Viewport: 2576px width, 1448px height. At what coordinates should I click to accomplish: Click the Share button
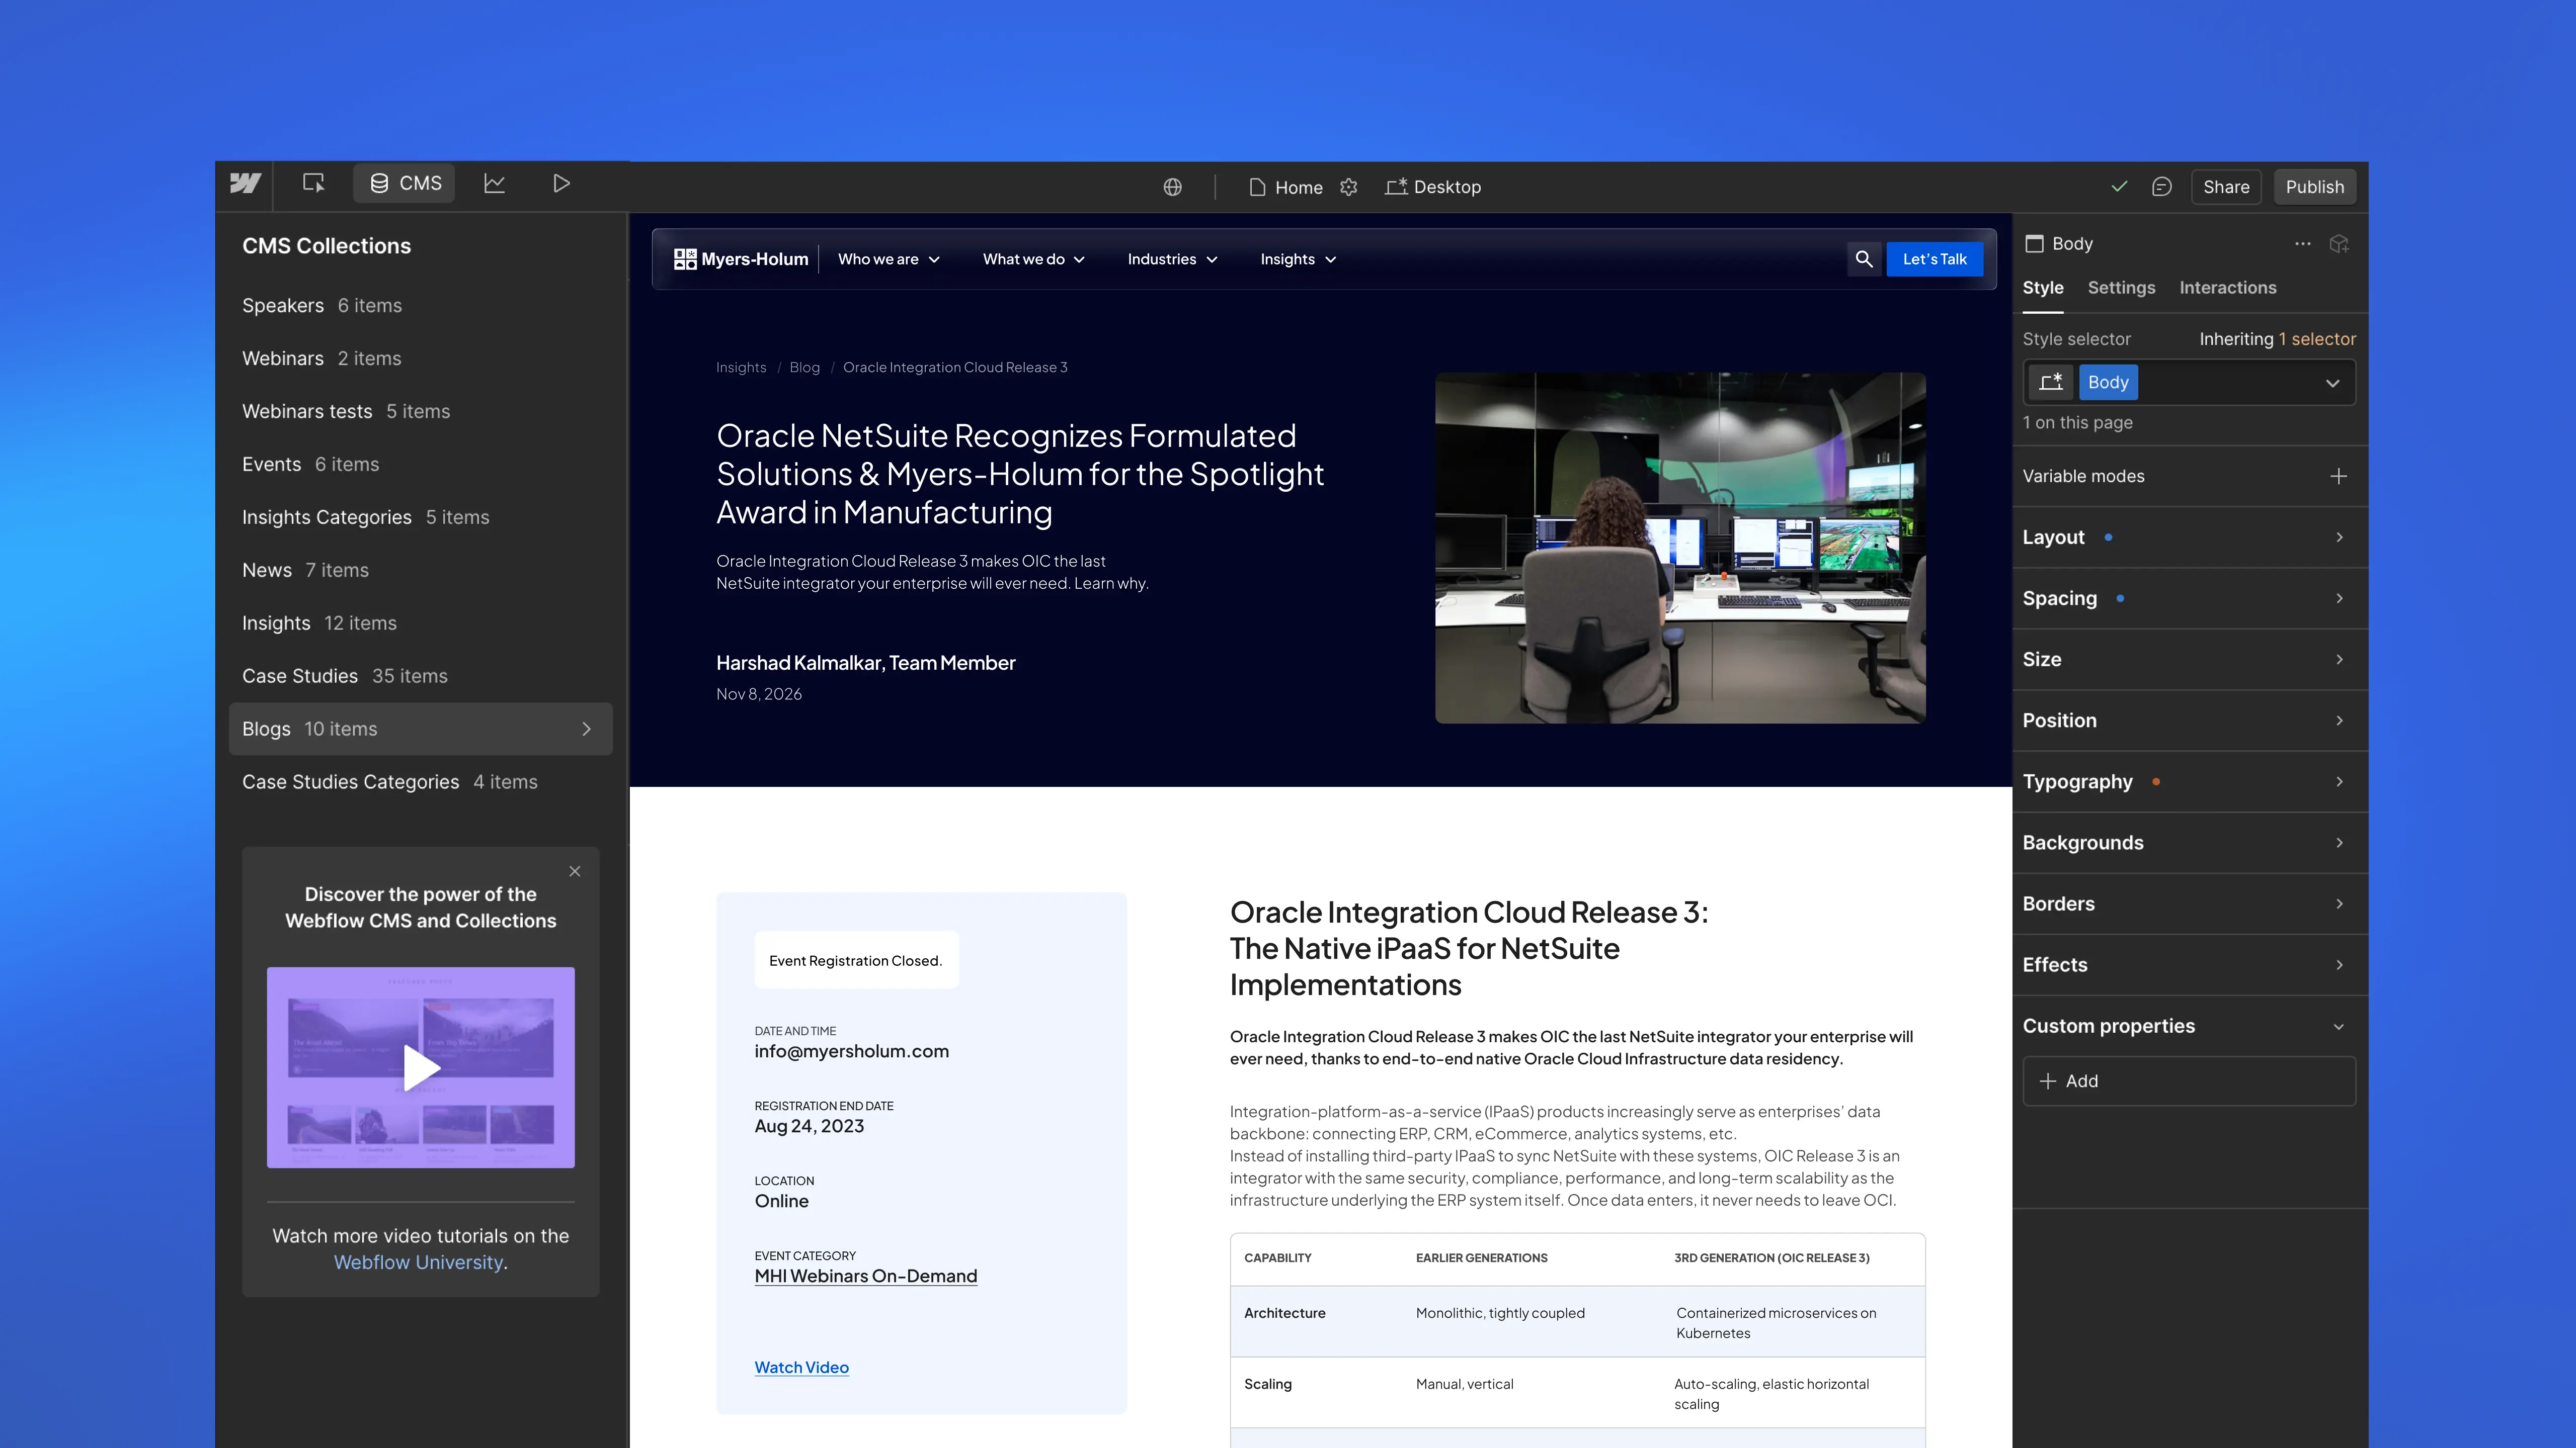[2226, 187]
